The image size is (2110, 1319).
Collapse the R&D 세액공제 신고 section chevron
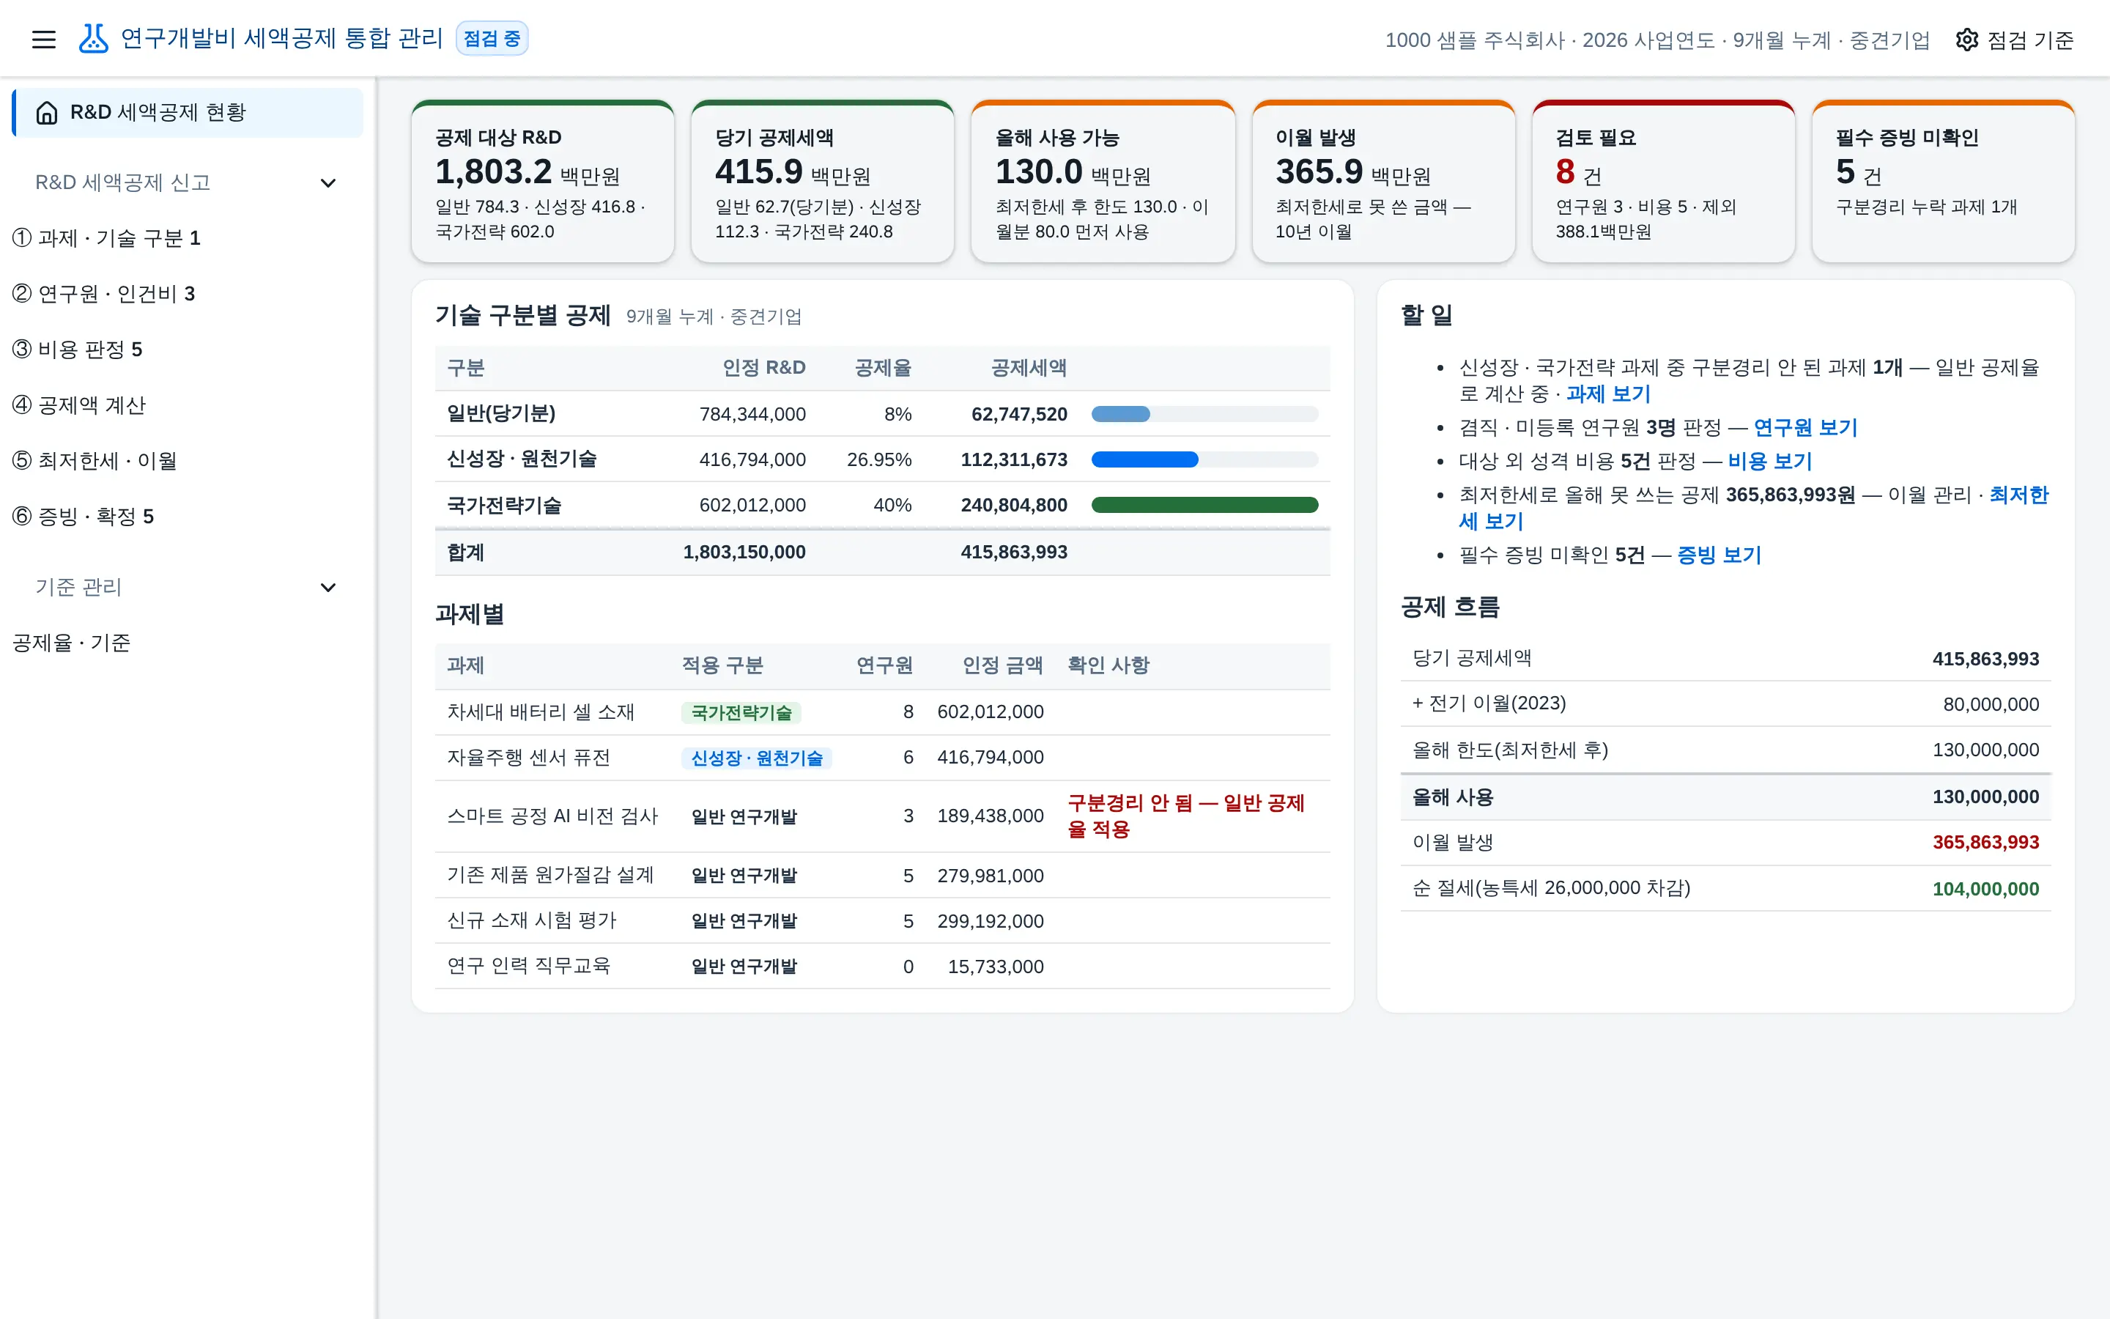[327, 182]
